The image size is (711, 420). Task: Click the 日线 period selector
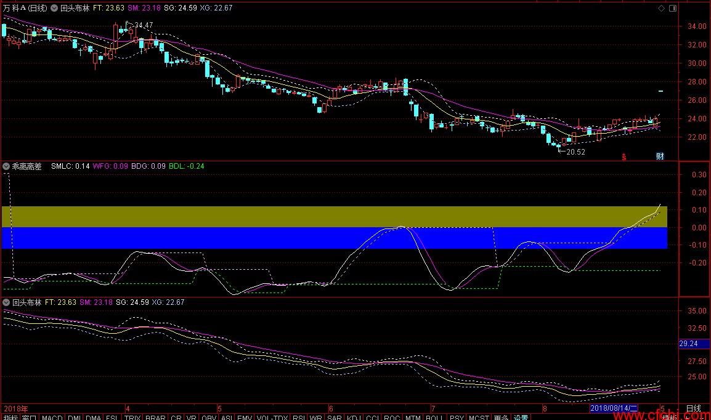(x=693, y=408)
